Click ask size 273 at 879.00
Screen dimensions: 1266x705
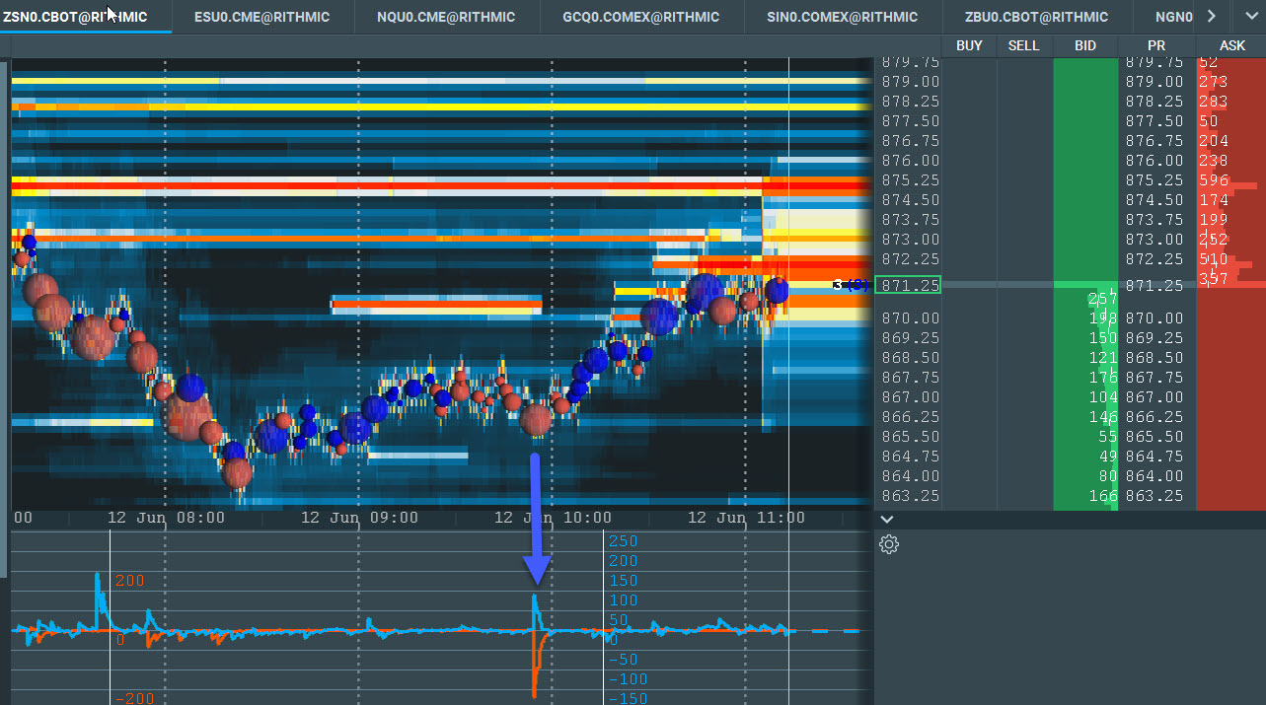[1214, 82]
